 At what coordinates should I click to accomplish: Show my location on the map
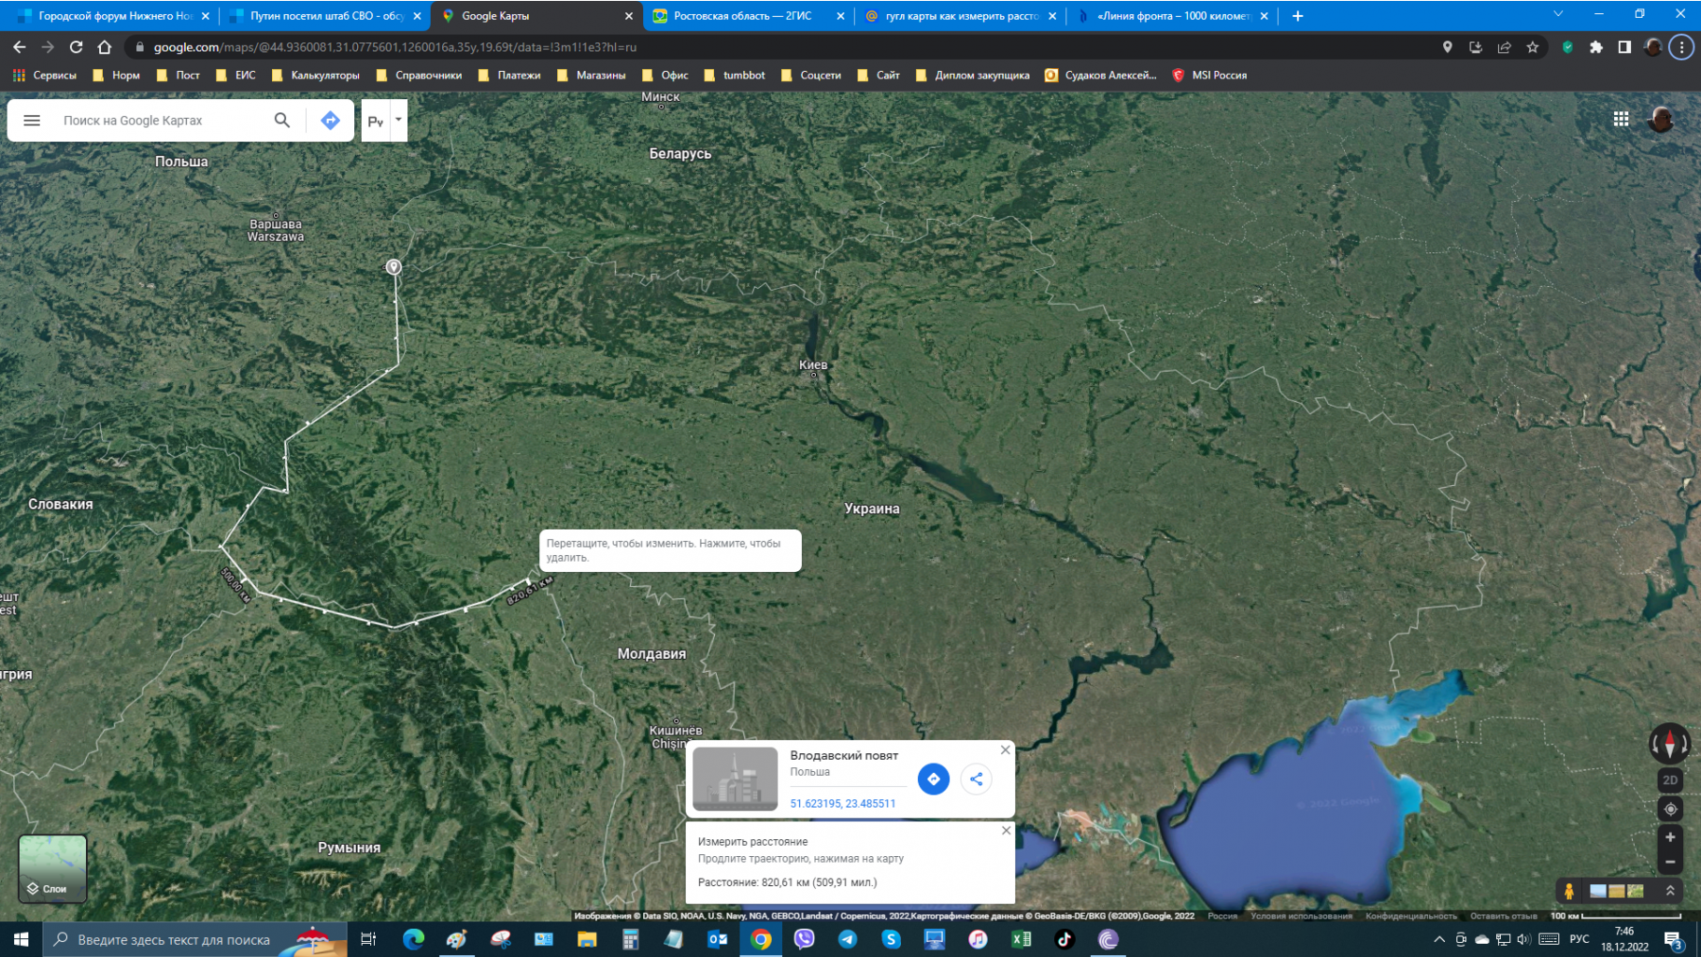point(1670,809)
